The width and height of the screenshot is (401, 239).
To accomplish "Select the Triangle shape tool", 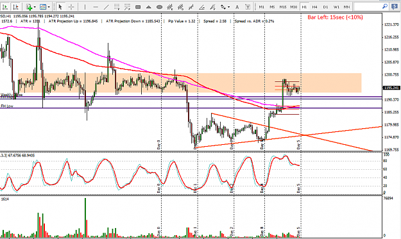I will coord(149,7).
